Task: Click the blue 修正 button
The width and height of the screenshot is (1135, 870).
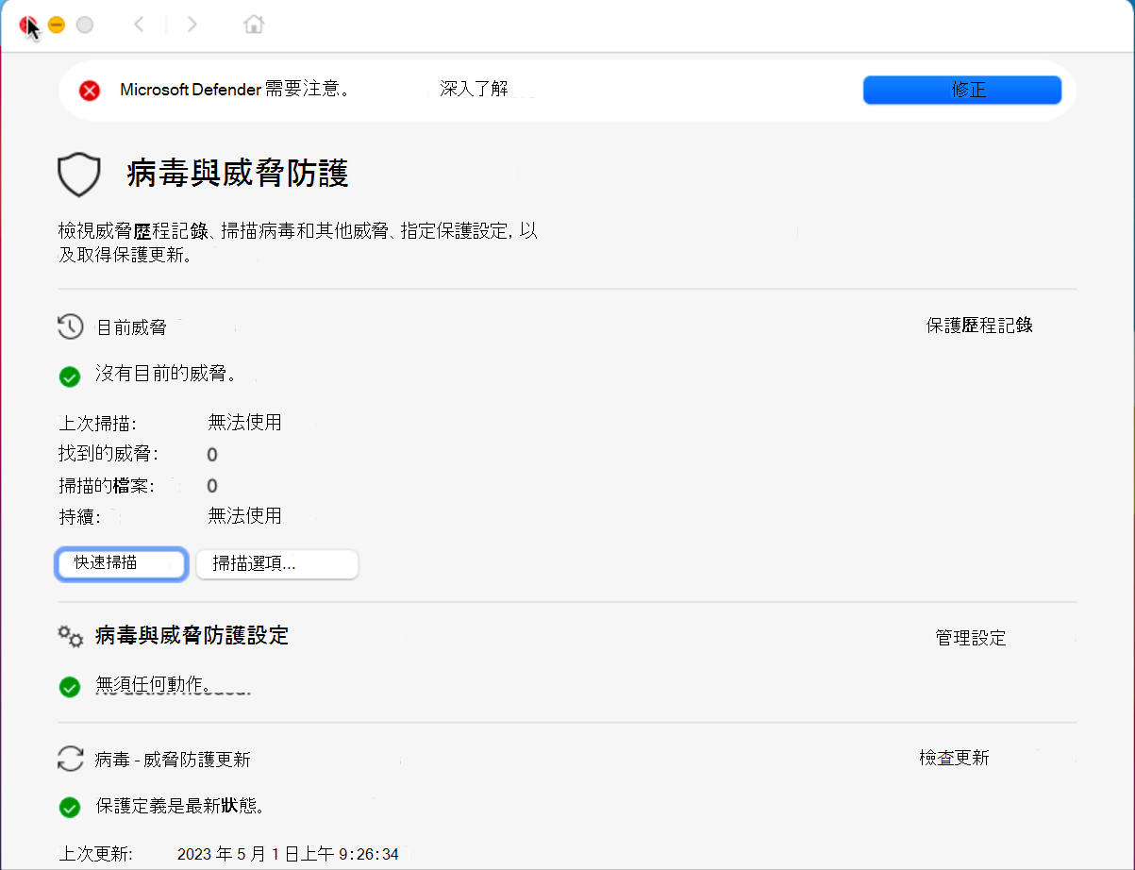Action: [962, 90]
